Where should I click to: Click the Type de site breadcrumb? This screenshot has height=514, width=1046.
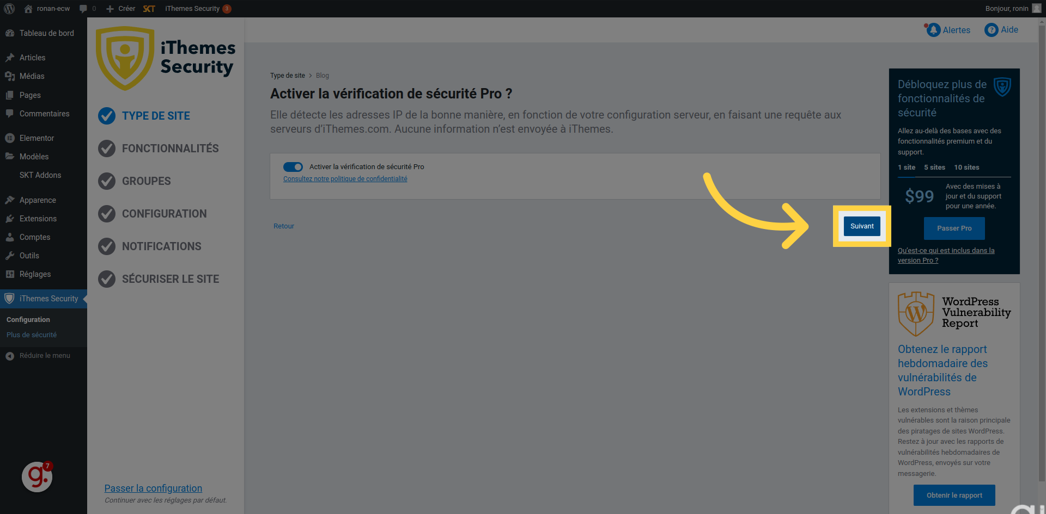click(x=288, y=76)
